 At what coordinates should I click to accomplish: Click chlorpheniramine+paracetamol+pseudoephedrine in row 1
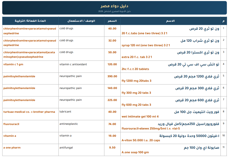point(30,31)
